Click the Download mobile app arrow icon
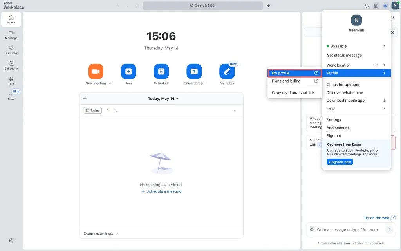Image resolution: width=401 pixels, height=251 pixels. [384, 101]
